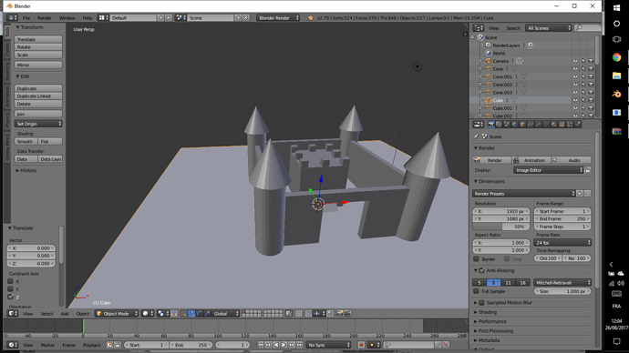Hide Cone.001 using its eye icon

click(575, 76)
